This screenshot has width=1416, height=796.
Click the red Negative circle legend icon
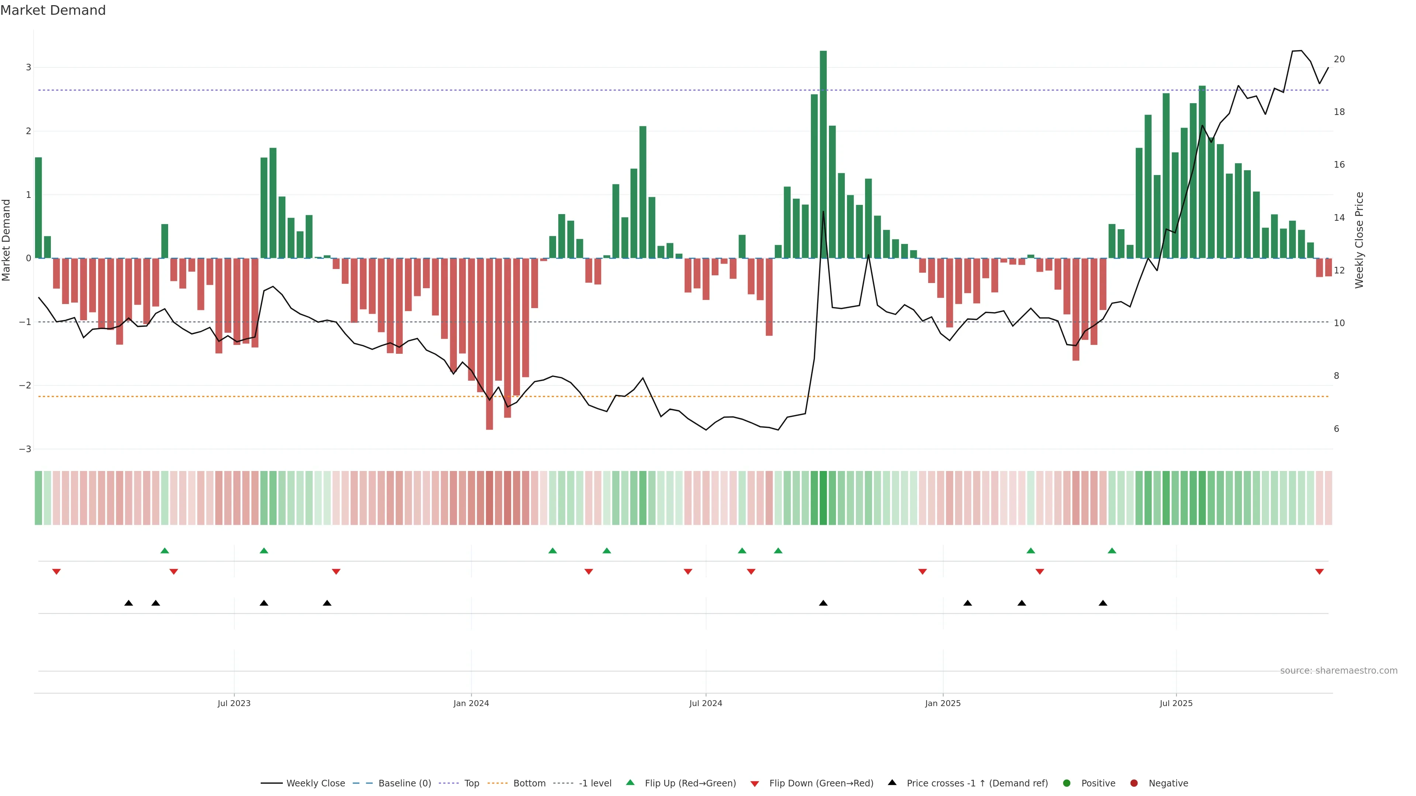coord(1134,783)
